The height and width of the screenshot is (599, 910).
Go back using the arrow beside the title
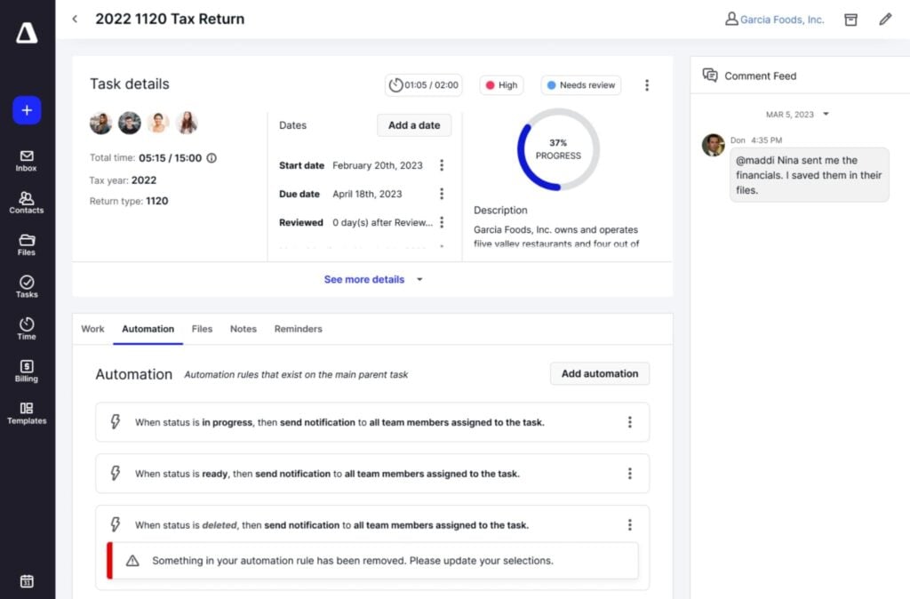[x=75, y=19]
